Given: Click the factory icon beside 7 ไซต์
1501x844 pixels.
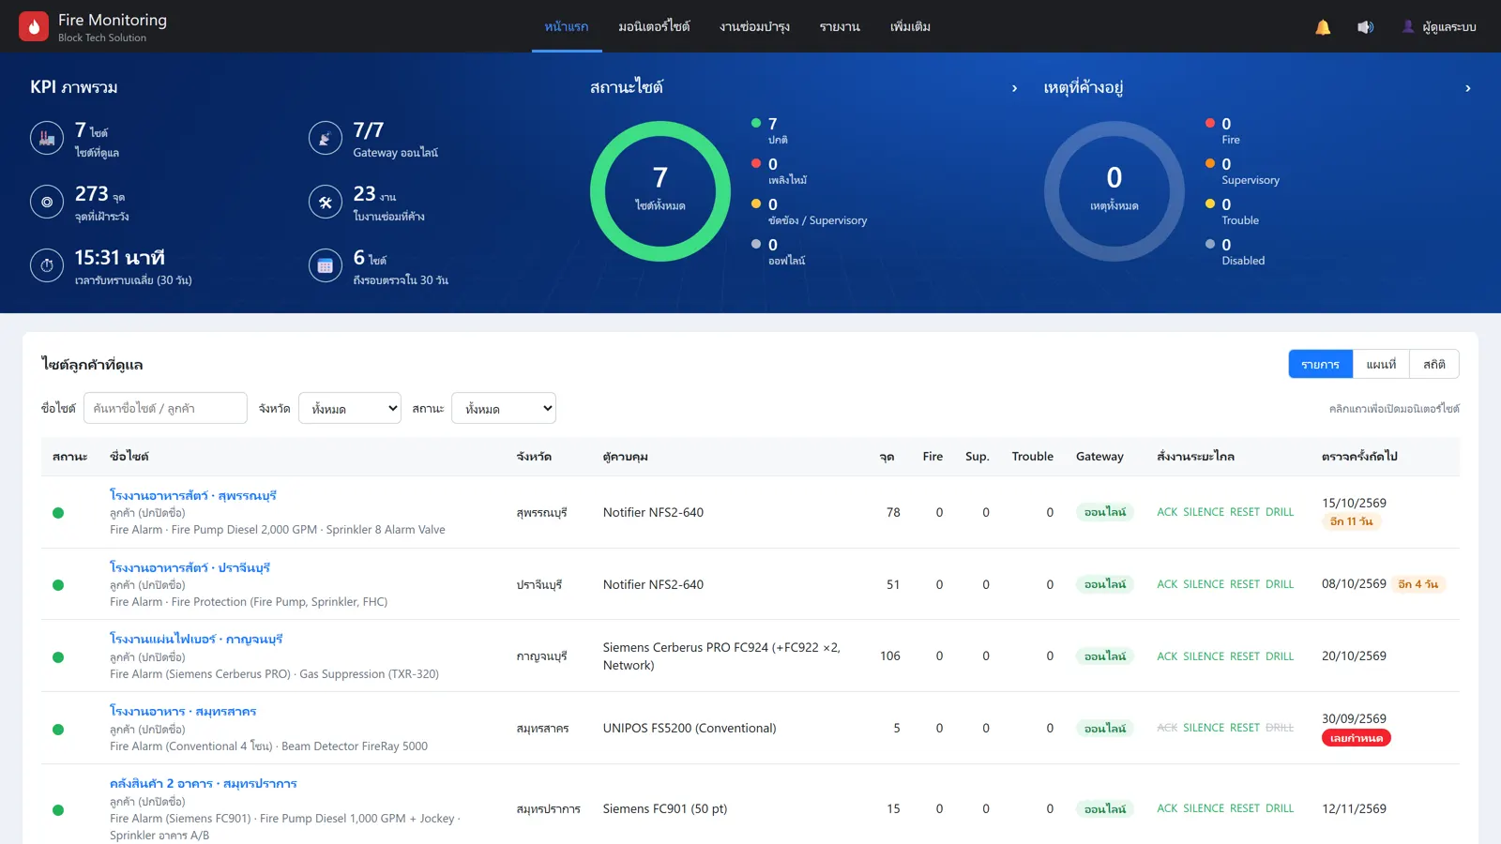Looking at the screenshot, I should coord(47,139).
